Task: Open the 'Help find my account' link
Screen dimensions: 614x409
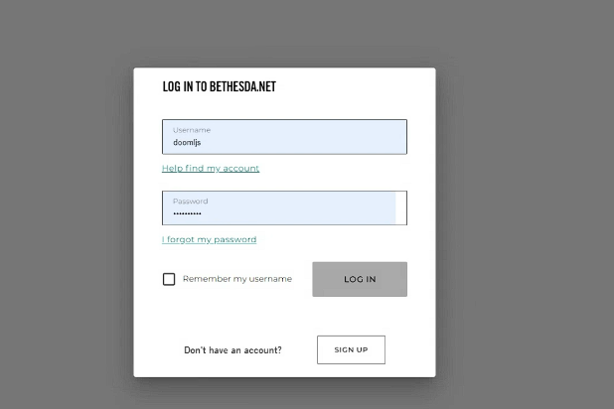Action: (211, 169)
